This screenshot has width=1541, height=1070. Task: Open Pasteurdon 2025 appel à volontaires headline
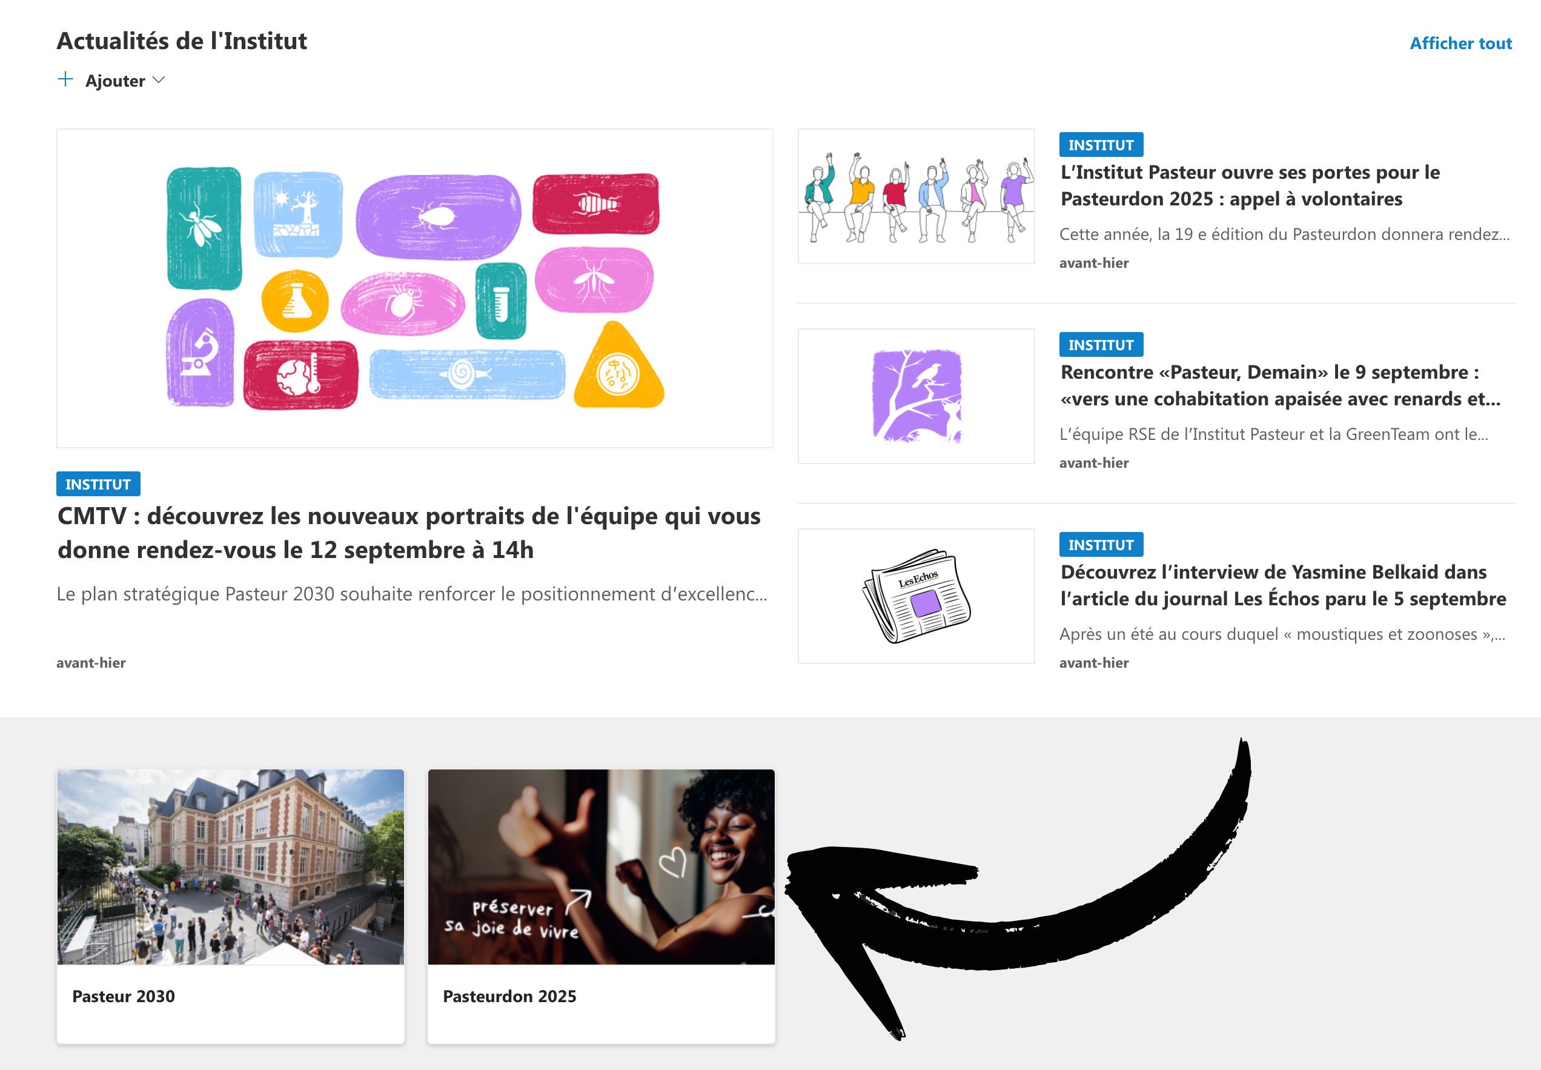coord(1250,186)
